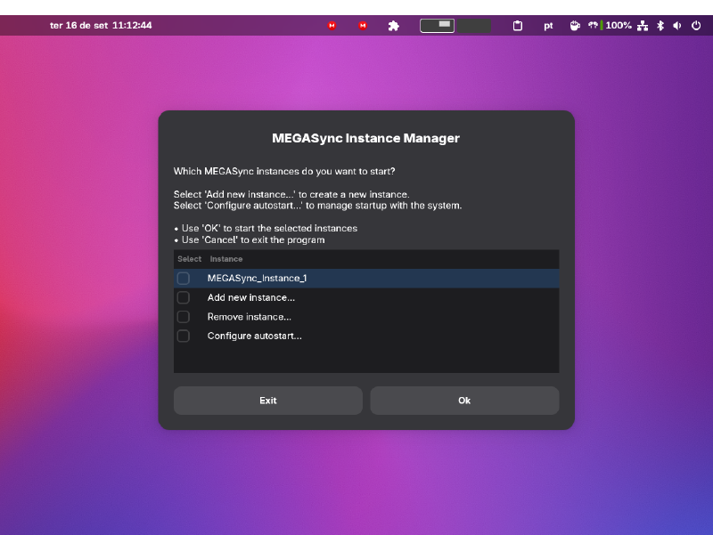The image size is (713, 535).
Task: Check the 'Remove instance...' checkbox
Action: pyautogui.click(x=183, y=316)
